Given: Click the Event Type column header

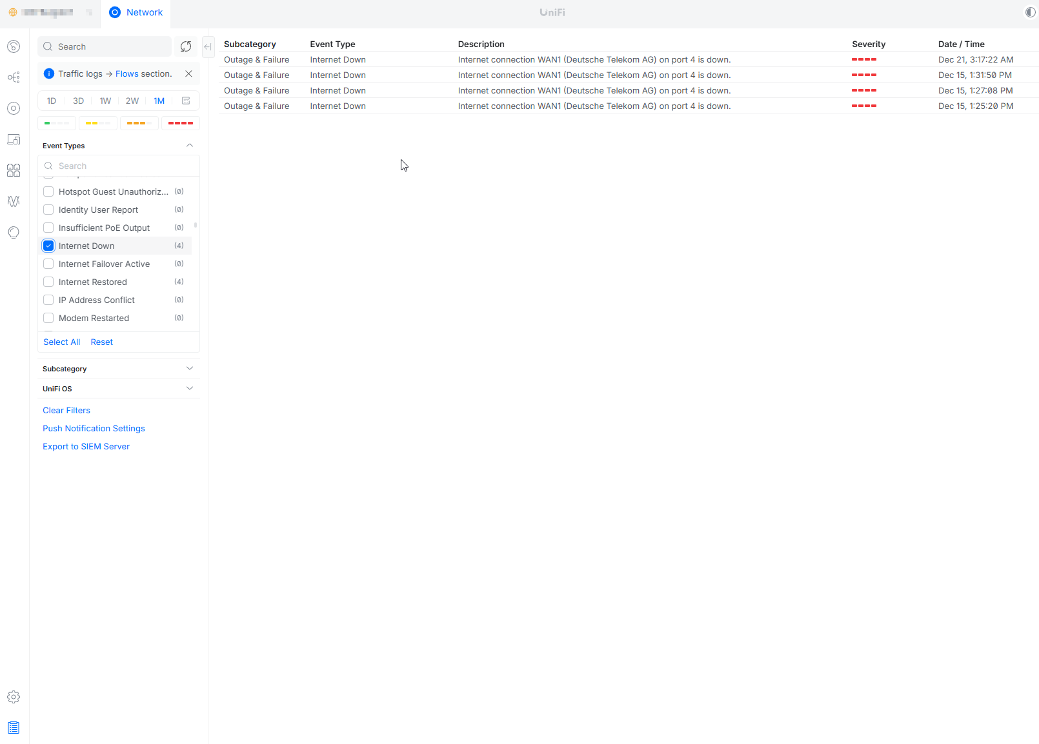Looking at the screenshot, I should click(333, 44).
